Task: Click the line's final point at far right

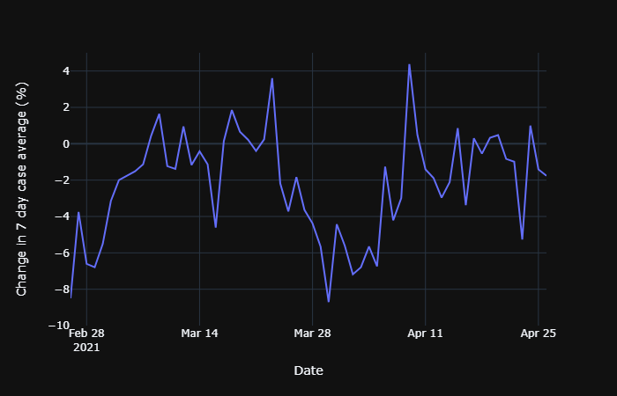Action: click(x=546, y=175)
